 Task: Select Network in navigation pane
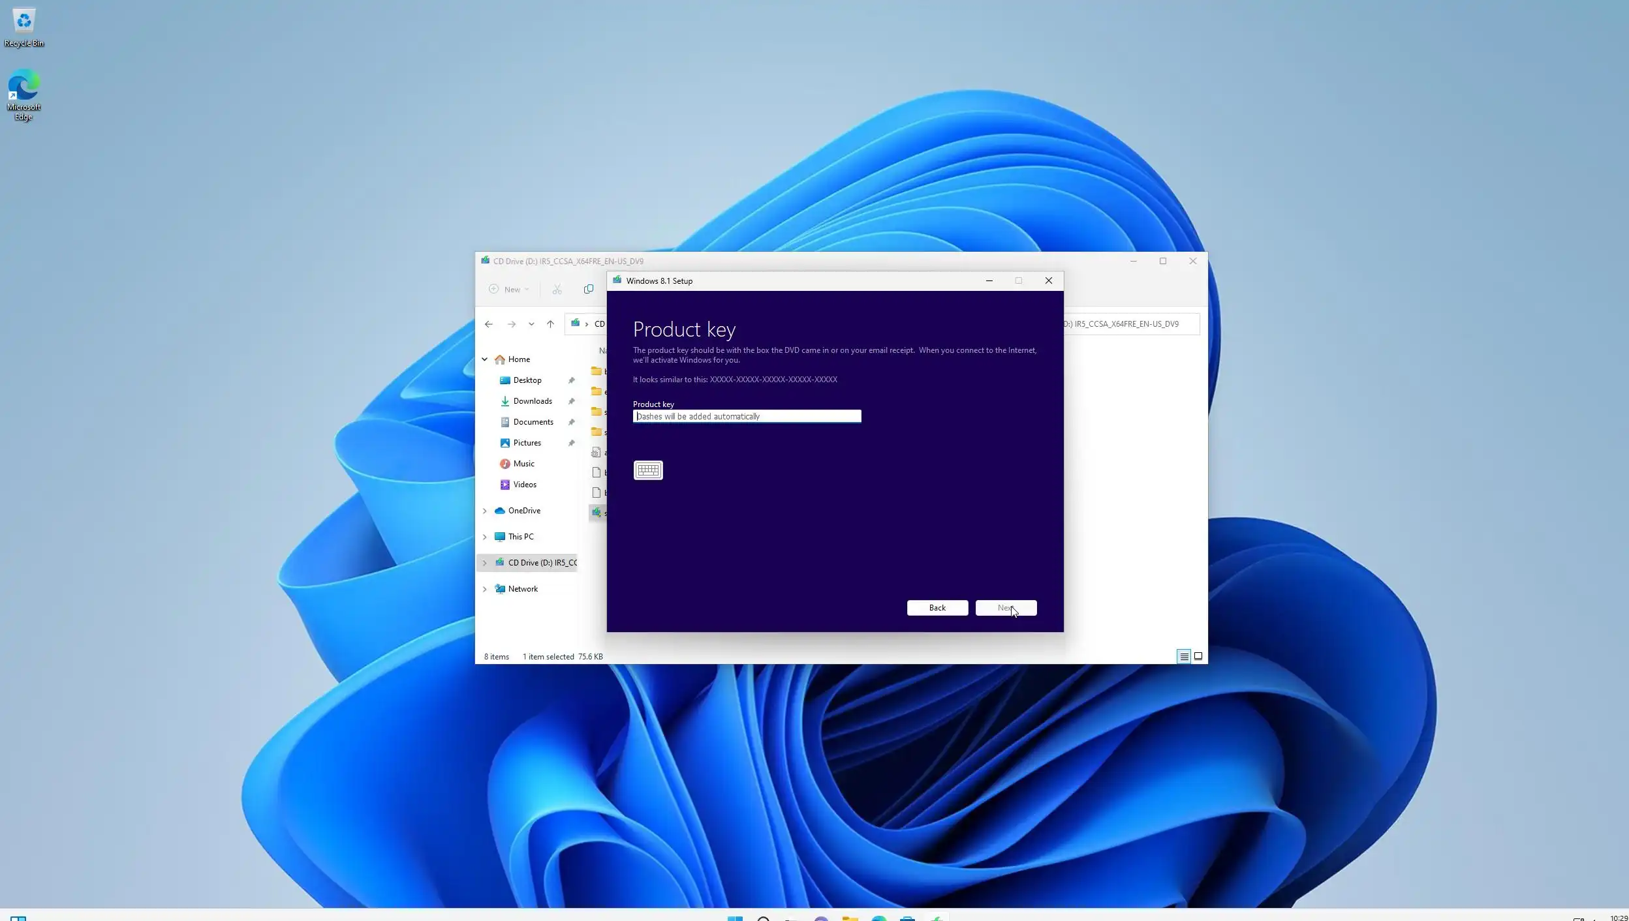(x=523, y=589)
